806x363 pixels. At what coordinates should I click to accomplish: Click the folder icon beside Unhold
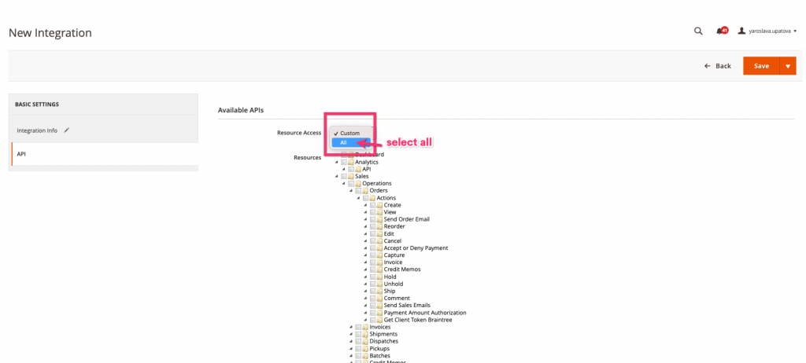[x=380, y=284]
